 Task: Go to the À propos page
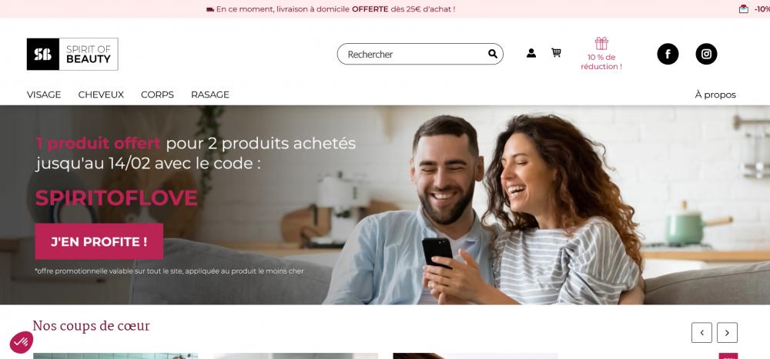pyautogui.click(x=715, y=95)
